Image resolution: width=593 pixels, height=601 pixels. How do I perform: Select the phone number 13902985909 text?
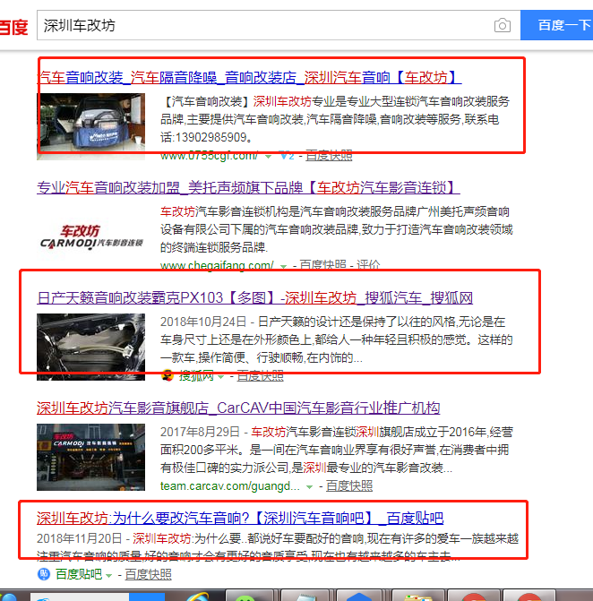tap(211, 137)
